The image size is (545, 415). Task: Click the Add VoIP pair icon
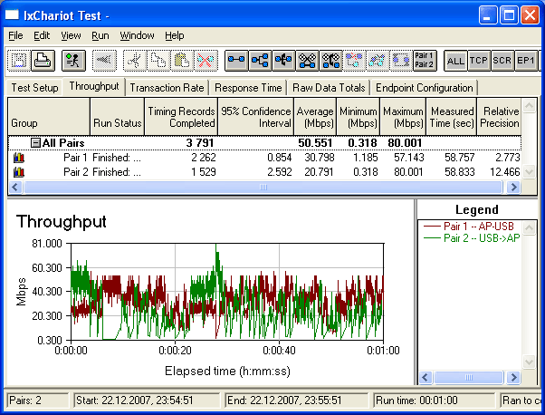tap(307, 61)
